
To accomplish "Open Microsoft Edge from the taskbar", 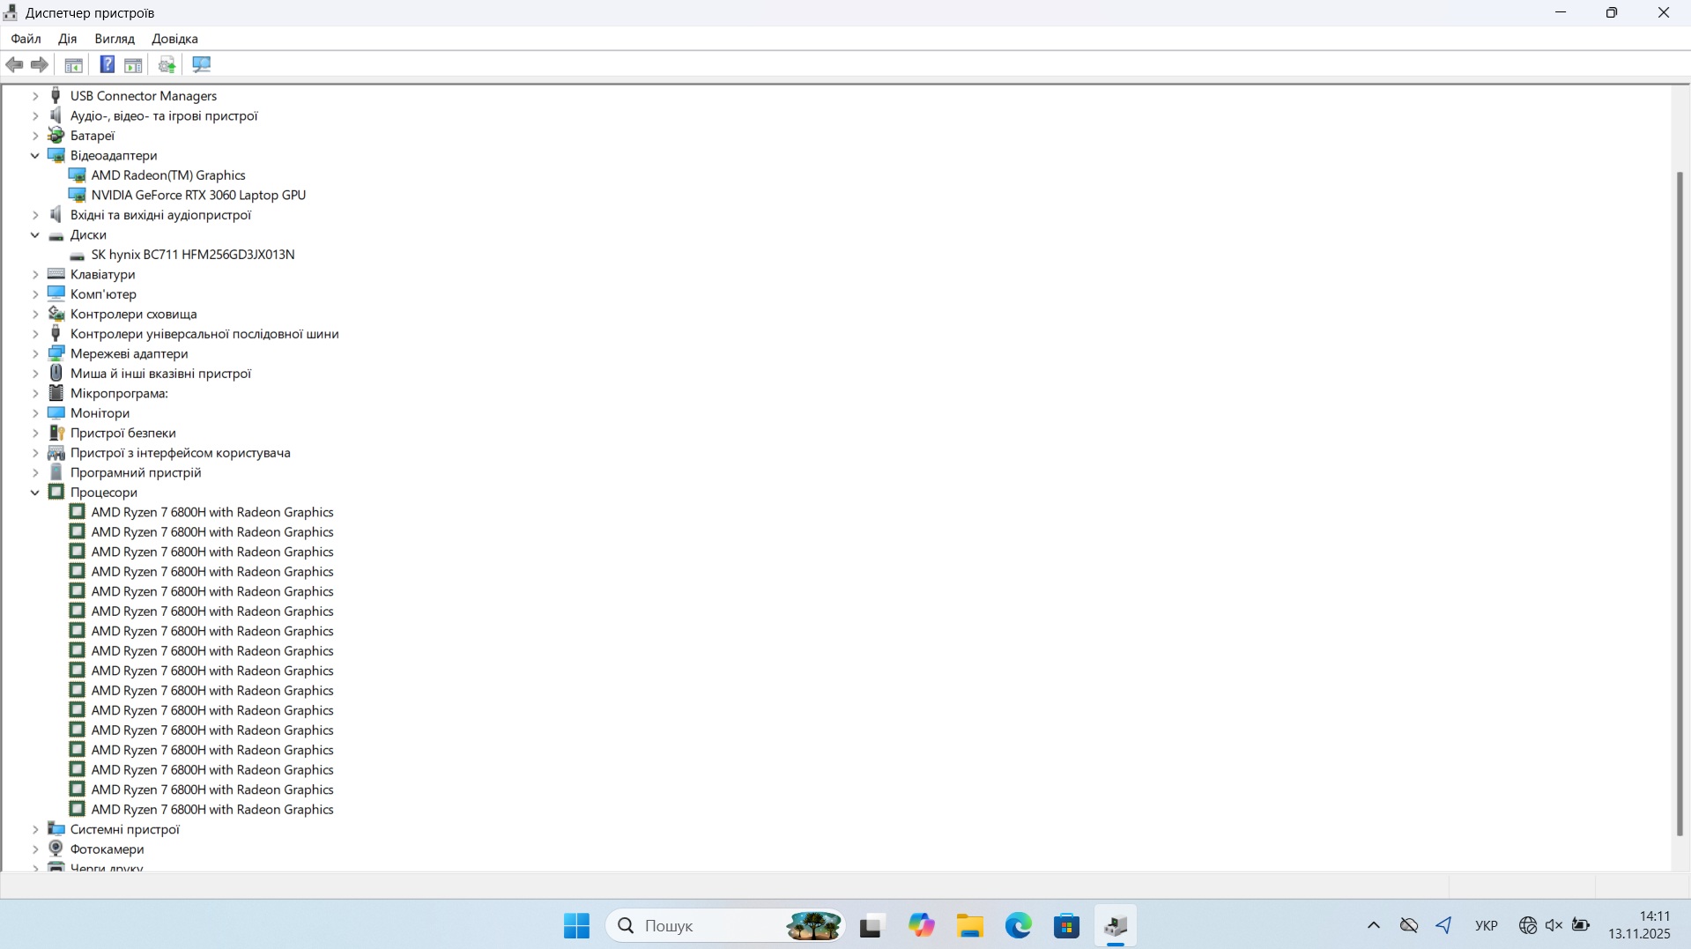I will point(1018,926).
